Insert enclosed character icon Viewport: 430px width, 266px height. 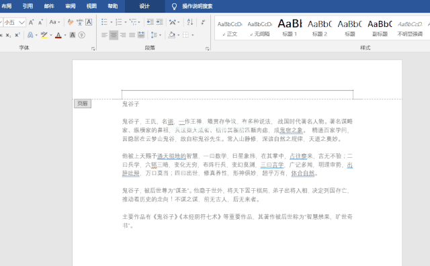(x=81, y=35)
